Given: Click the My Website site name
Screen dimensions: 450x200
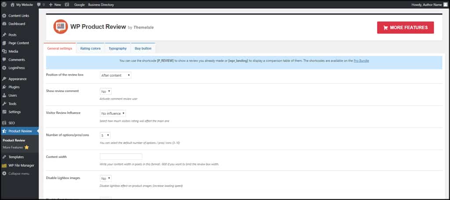Looking at the screenshot, I should [x=25, y=5].
